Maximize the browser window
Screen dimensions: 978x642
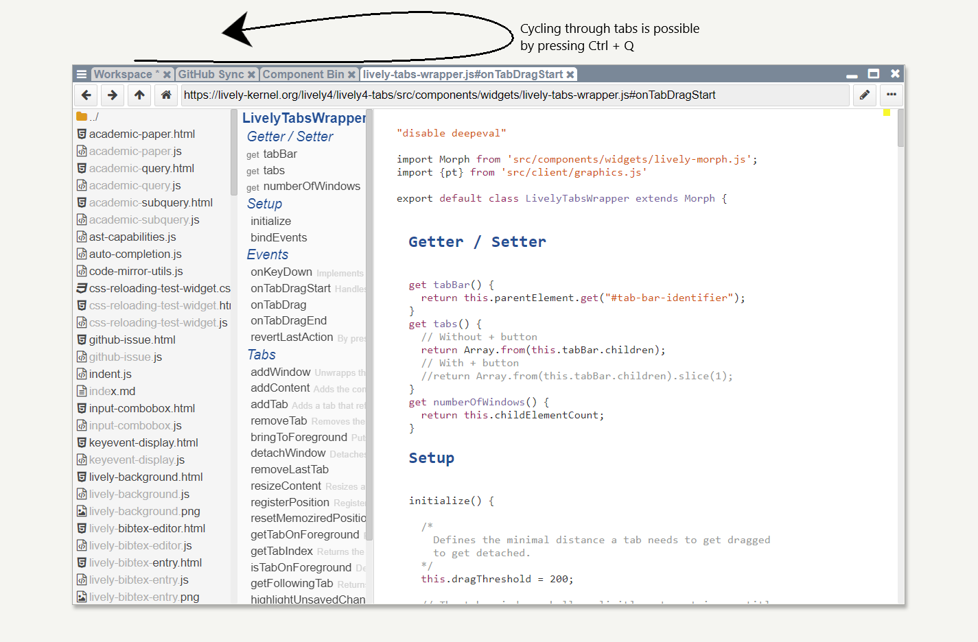click(874, 74)
